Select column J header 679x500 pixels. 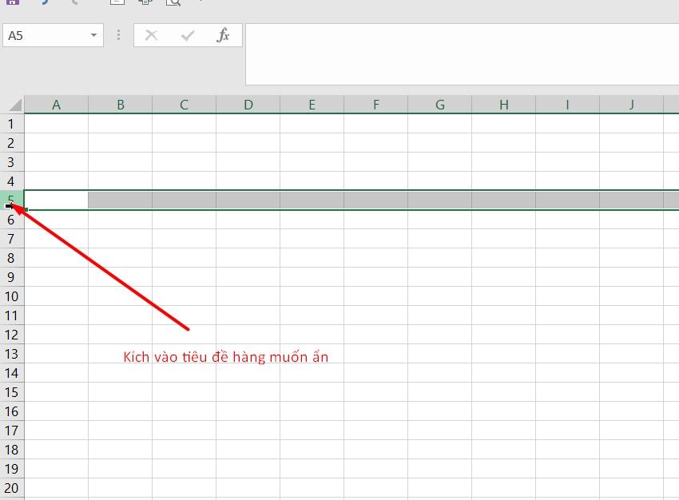pos(631,105)
